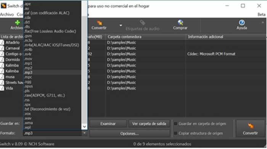Click the file icon next to musa
This screenshot has width=267, height=149.
coord(2,77)
